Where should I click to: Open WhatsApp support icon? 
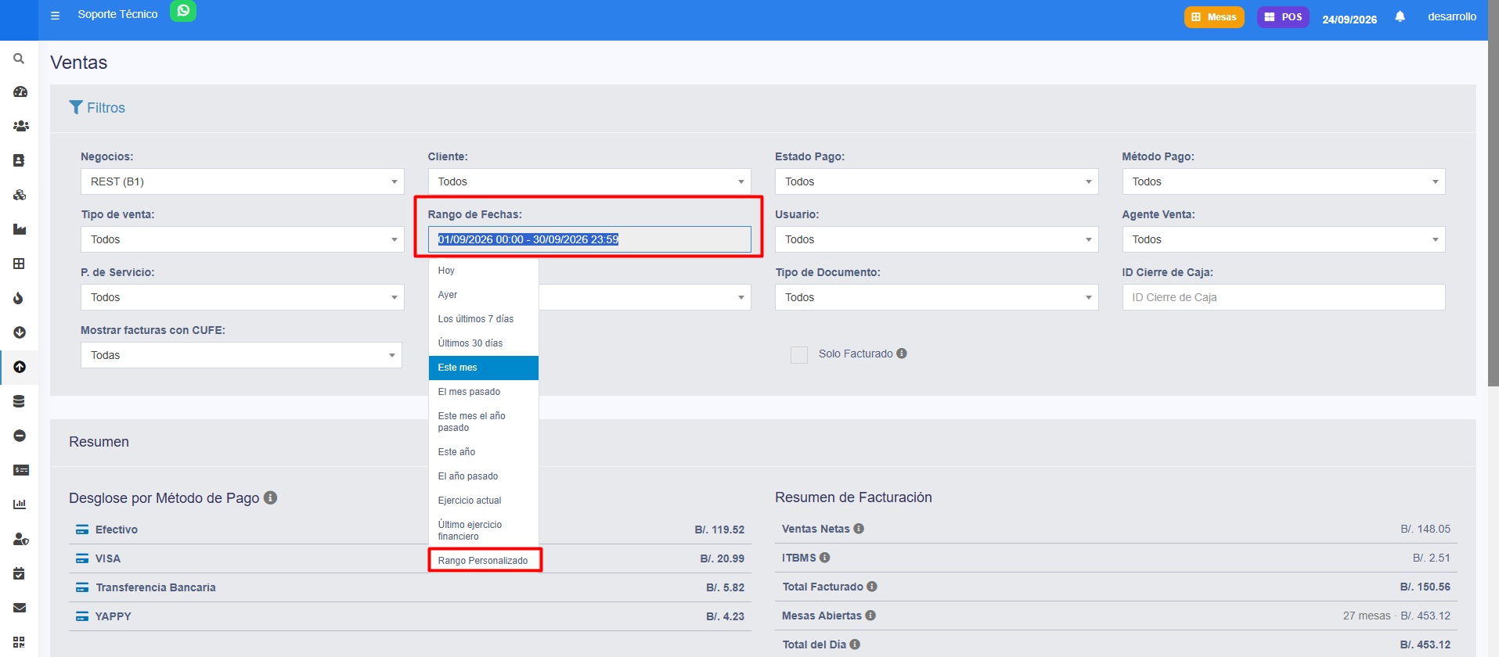pyautogui.click(x=183, y=11)
